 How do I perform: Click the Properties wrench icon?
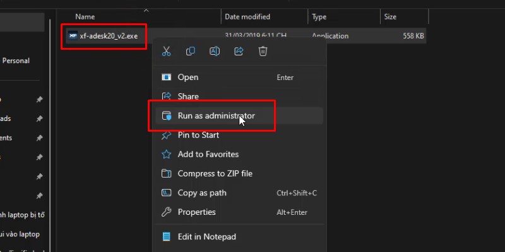[x=167, y=212]
